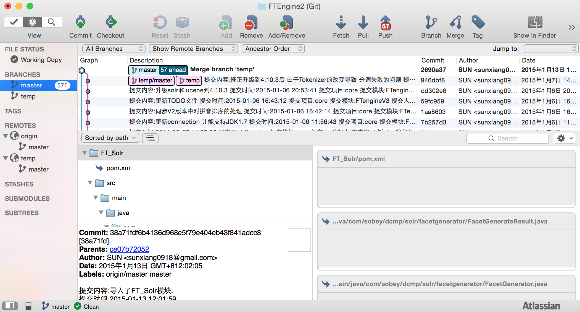Click the Fetch toolbar icon
Screen dimensions: 580x312
[341, 23]
